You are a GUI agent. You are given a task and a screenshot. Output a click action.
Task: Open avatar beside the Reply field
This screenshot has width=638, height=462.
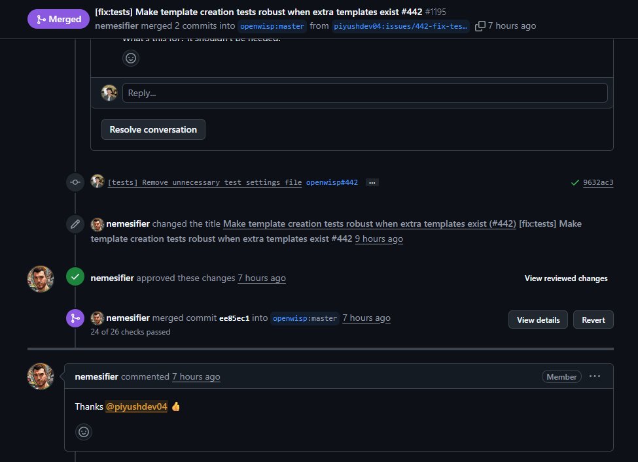tap(109, 93)
